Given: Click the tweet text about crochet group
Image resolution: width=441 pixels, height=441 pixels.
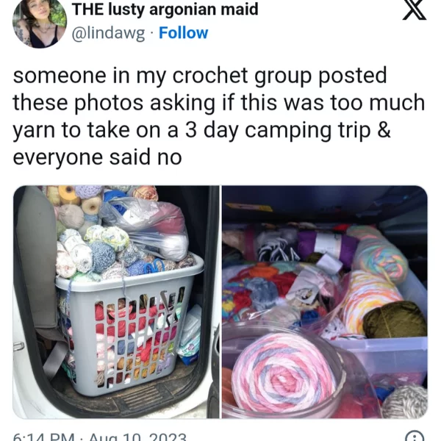Looking at the screenshot, I should pos(219,116).
